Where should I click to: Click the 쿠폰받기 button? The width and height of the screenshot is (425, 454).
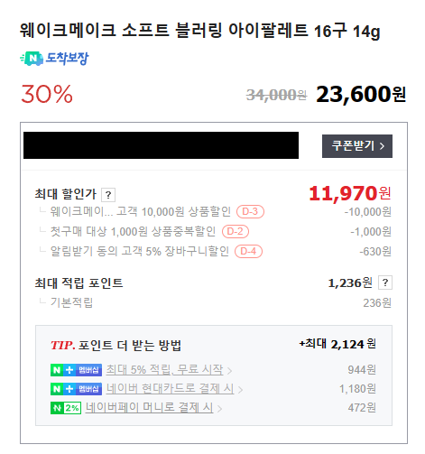[x=357, y=146]
